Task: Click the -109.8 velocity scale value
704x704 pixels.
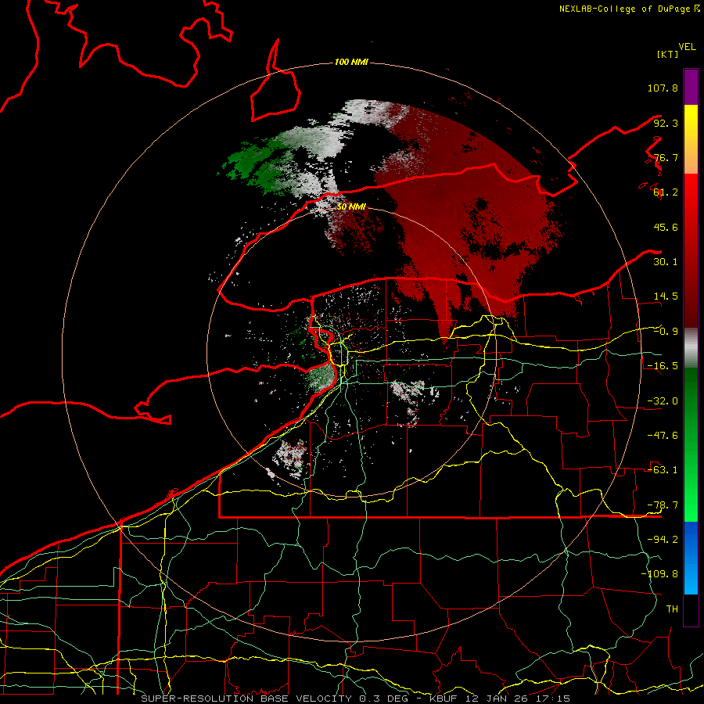Action: [x=659, y=574]
